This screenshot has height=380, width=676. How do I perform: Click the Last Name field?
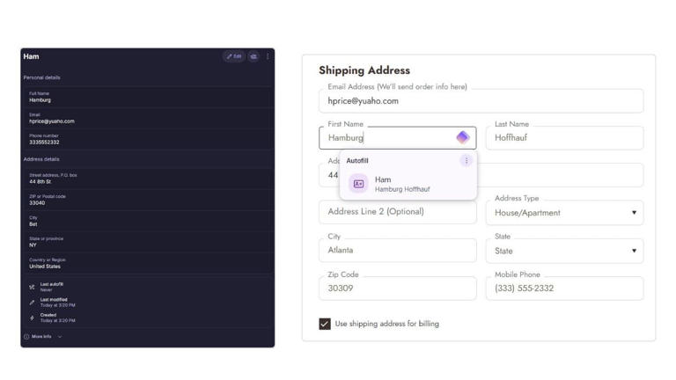[x=564, y=138]
